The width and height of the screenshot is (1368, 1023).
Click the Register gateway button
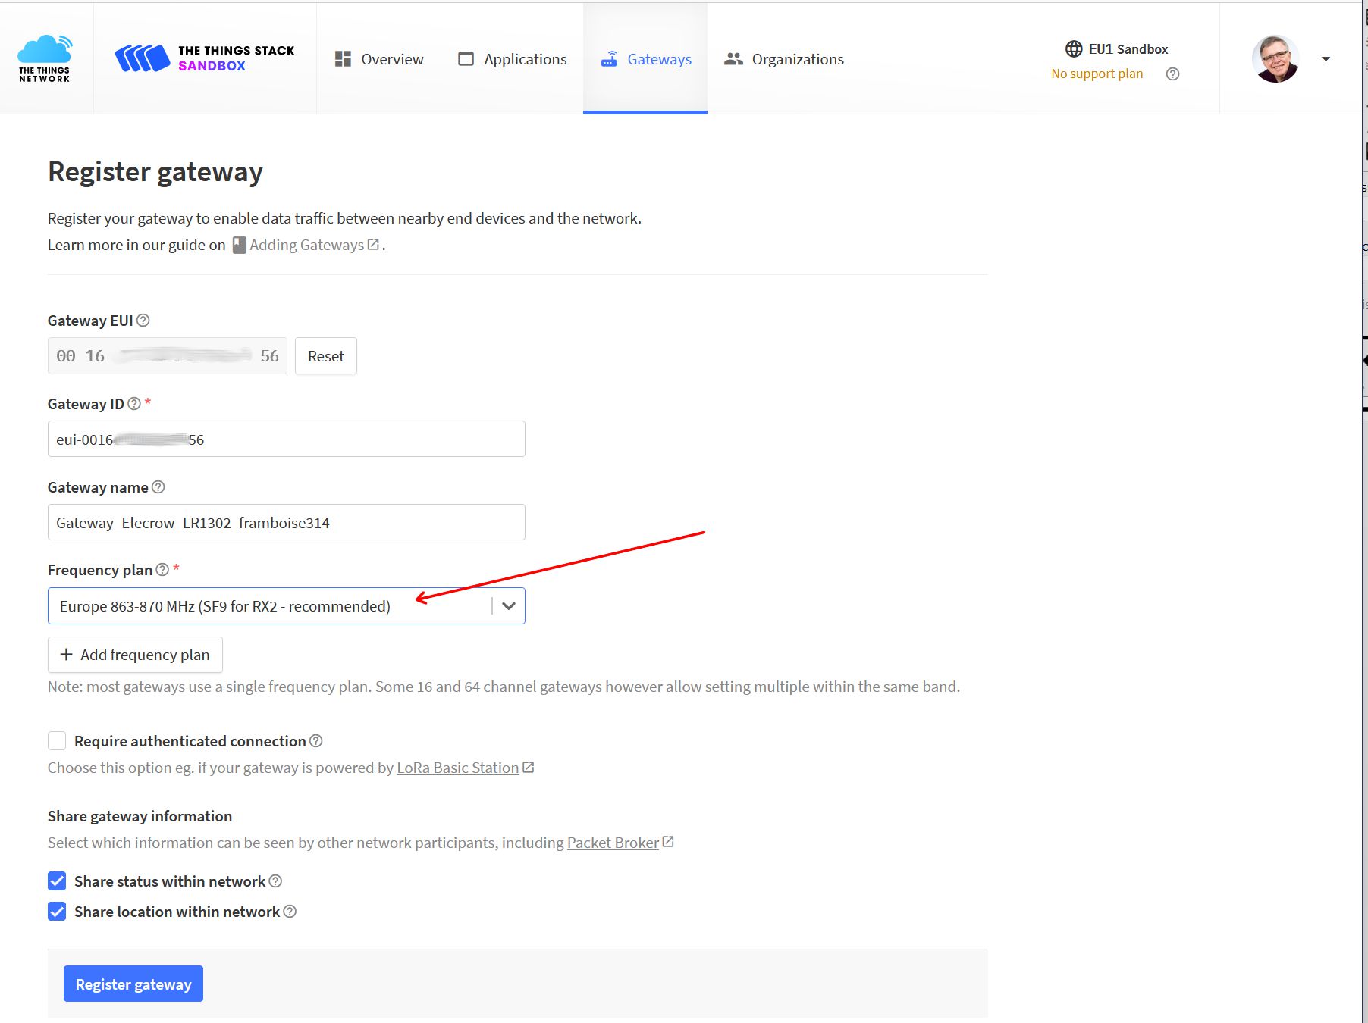coord(133,984)
